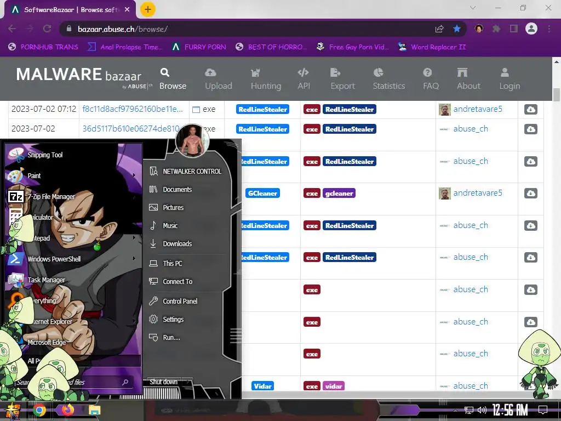Click the volume icon in system tray

click(482, 410)
